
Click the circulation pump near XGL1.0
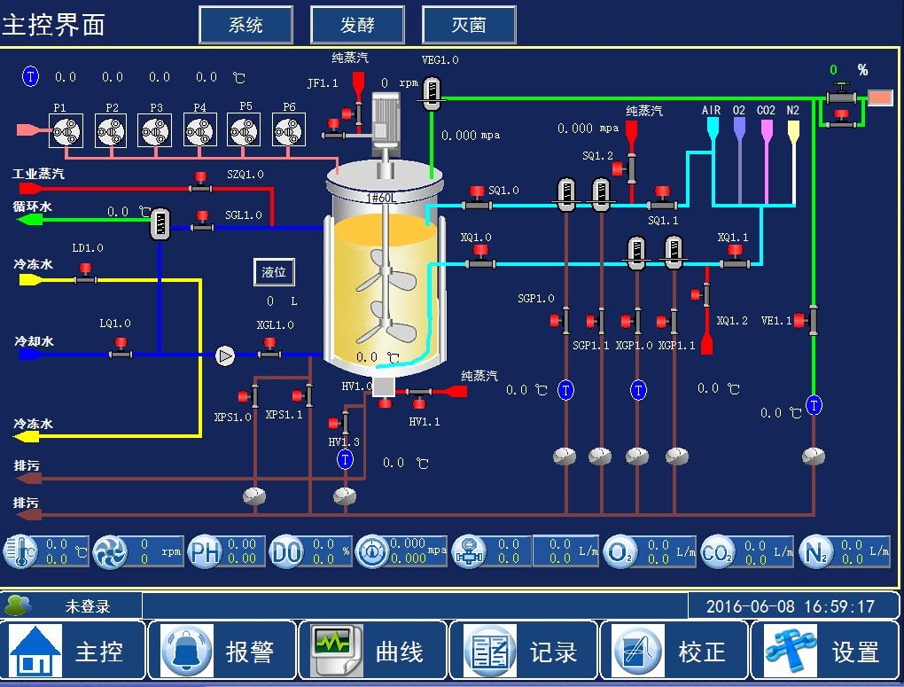click(226, 355)
